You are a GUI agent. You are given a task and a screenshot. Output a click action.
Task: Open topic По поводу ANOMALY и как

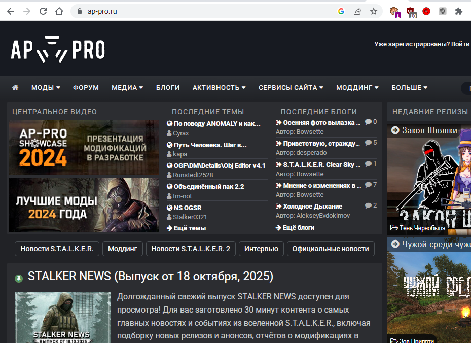pyautogui.click(x=217, y=124)
